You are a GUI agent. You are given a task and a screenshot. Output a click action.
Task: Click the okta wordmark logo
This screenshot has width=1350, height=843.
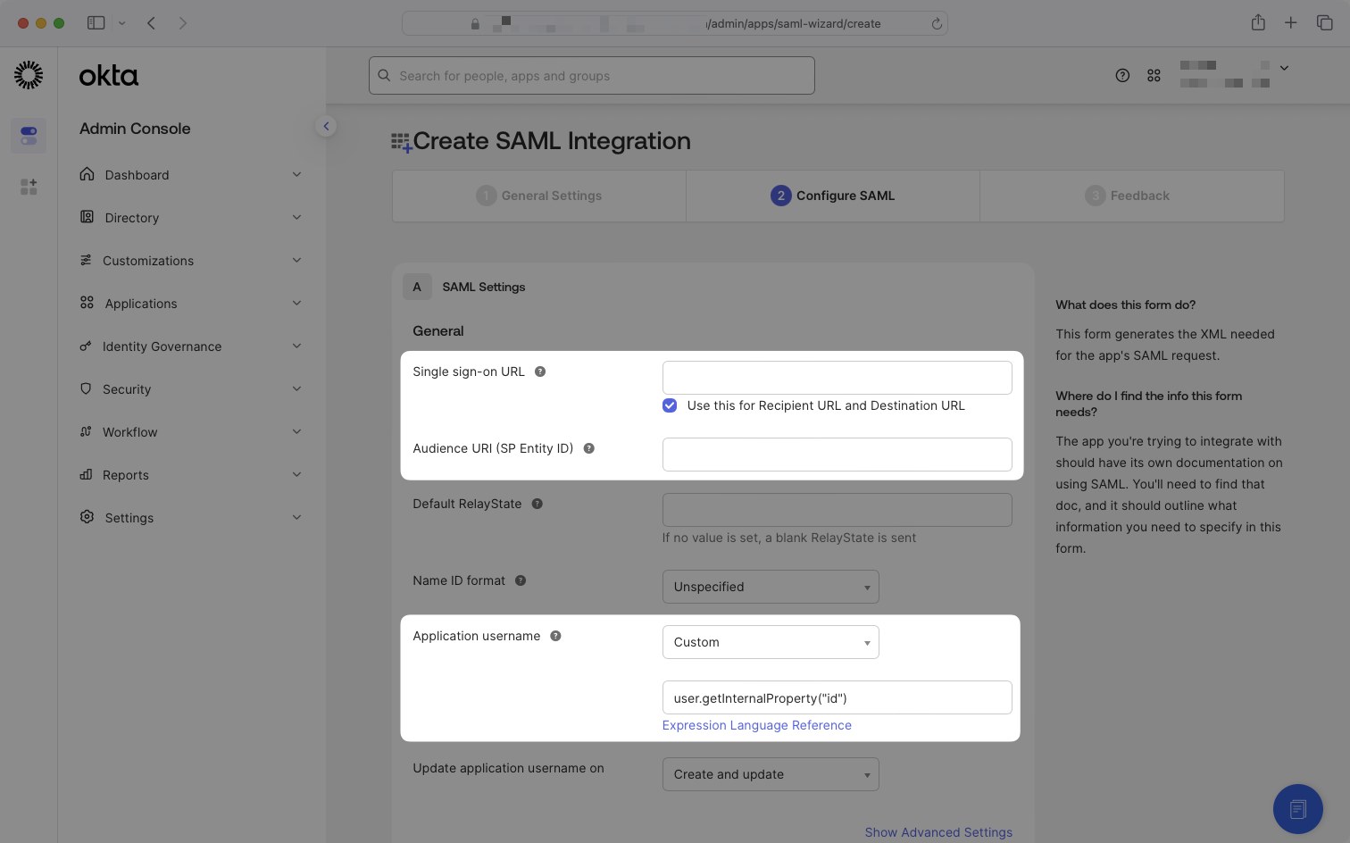pyautogui.click(x=109, y=76)
